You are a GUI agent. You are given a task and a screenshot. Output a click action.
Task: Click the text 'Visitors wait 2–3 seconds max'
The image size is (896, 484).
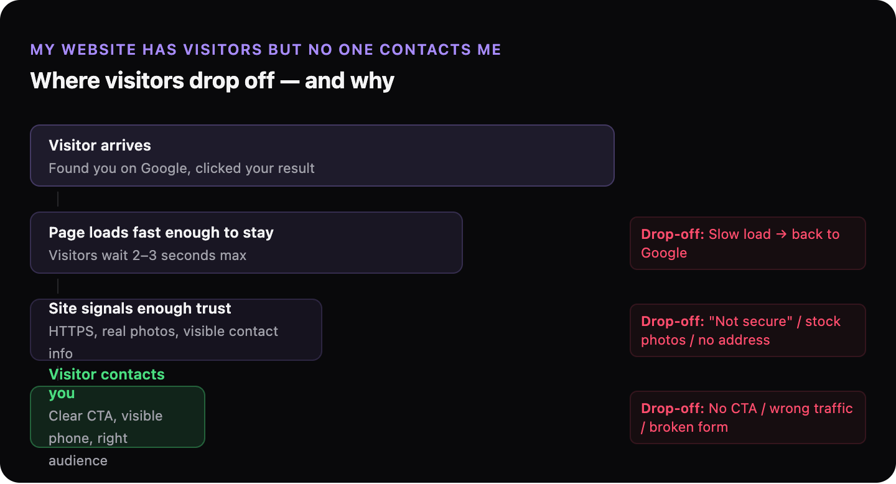tap(147, 255)
